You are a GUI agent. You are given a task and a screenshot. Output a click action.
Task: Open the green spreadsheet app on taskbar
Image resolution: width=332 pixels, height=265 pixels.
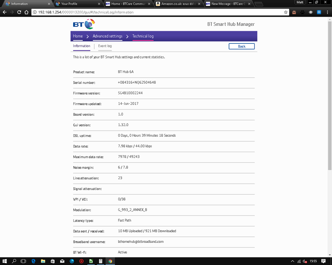[91, 261]
